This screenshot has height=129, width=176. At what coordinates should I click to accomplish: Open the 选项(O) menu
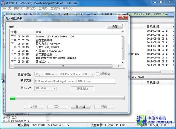55,8
